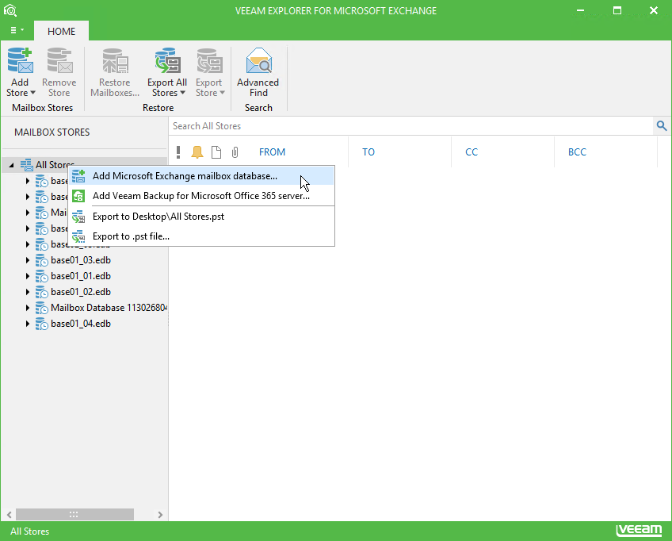Screen dimensions: 672x541
Task: Open the main application menu dropdown
Action: click(x=17, y=30)
